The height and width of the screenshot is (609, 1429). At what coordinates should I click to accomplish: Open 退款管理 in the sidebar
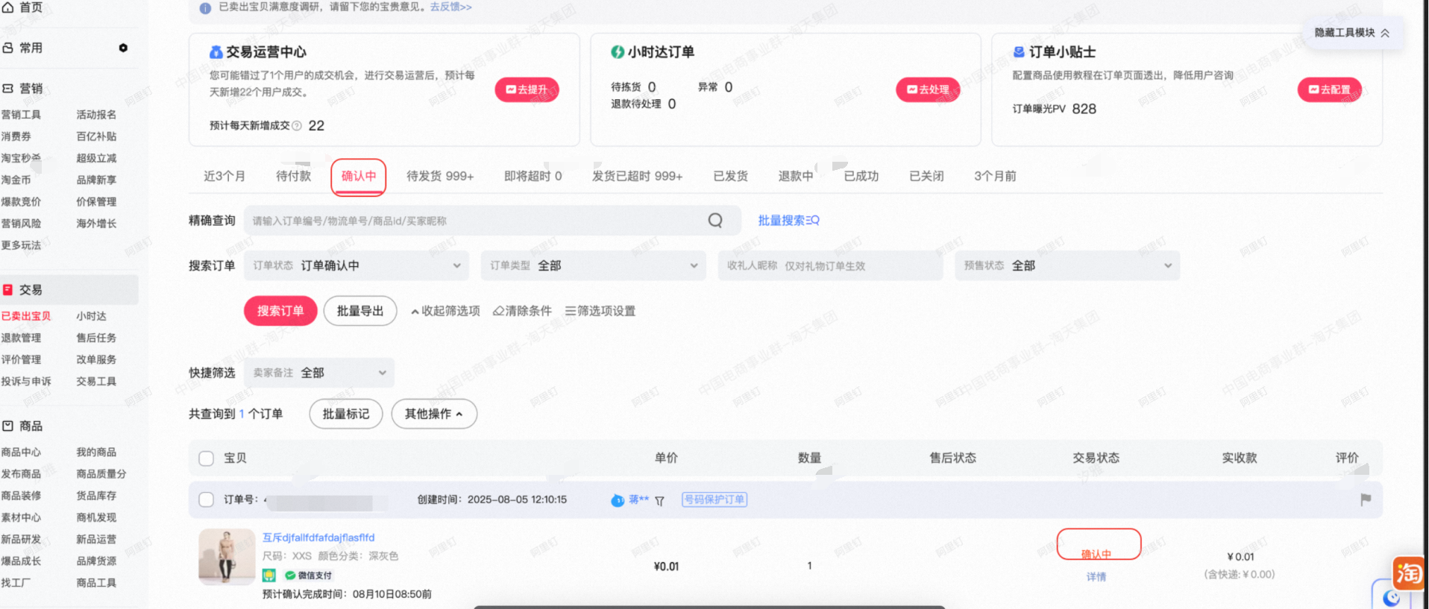(x=21, y=338)
